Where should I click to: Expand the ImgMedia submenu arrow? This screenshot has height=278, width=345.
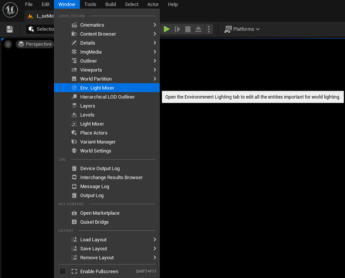[154, 52]
